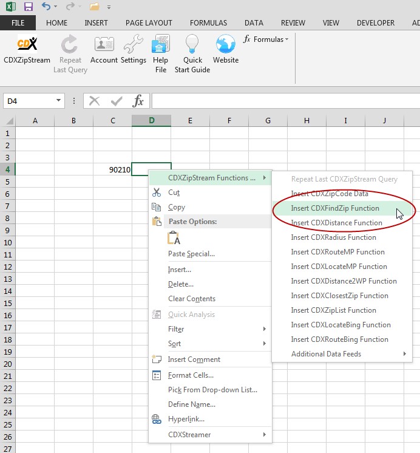This screenshot has height=453, width=420.
Task: Open the Undo history dropdown arrow
Action: pyautogui.click(x=55, y=6)
